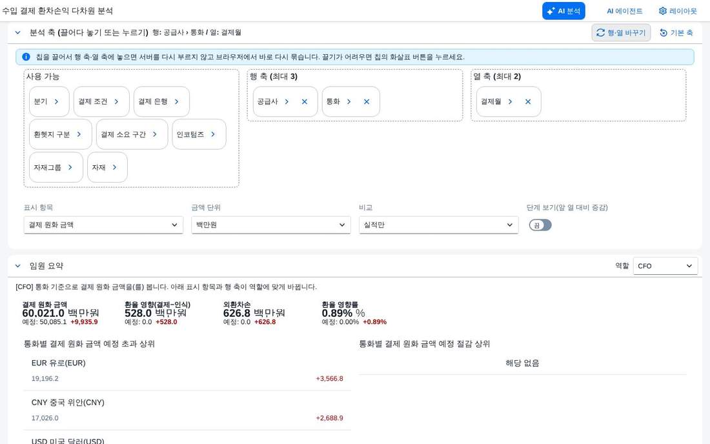Remove 결제월 from the column axis

click(x=528, y=102)
